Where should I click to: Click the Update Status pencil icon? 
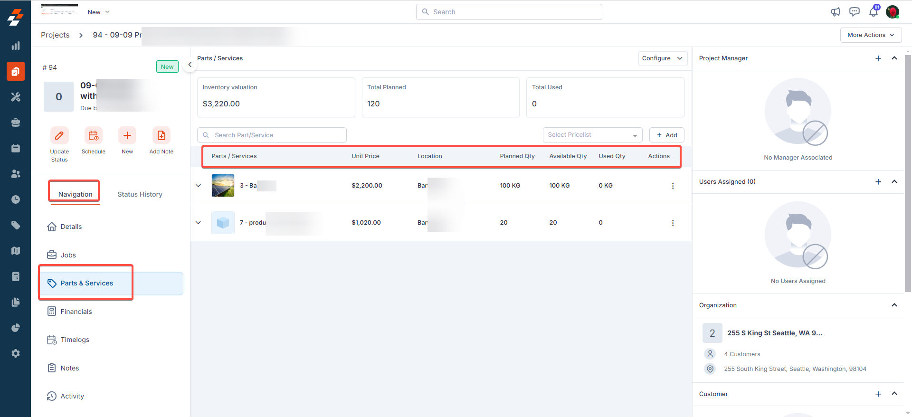[x=59, y=136]
